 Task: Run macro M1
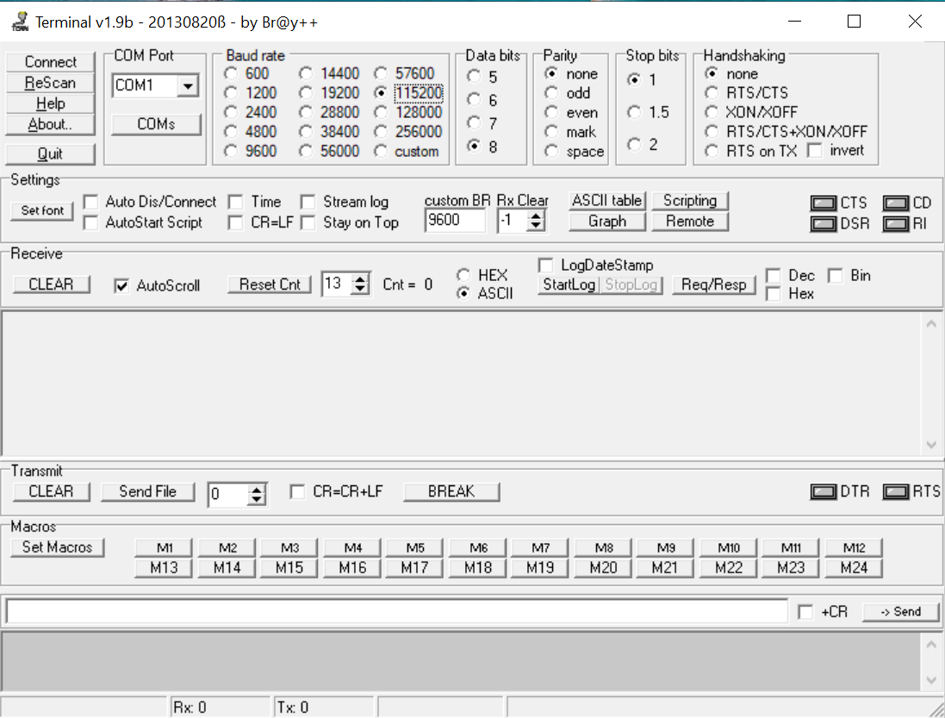pos(165,548)
